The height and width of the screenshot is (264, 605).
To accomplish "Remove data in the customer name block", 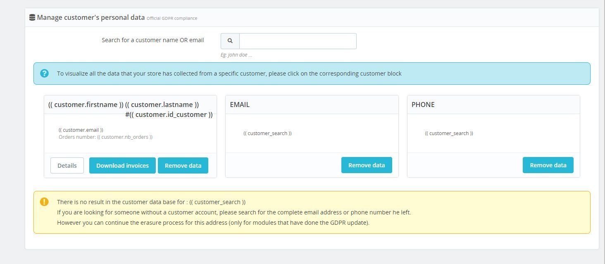I will 183,165.
